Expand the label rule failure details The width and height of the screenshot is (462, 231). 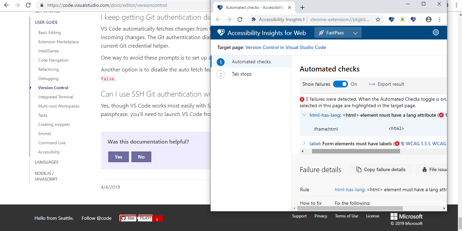(304, 143)
